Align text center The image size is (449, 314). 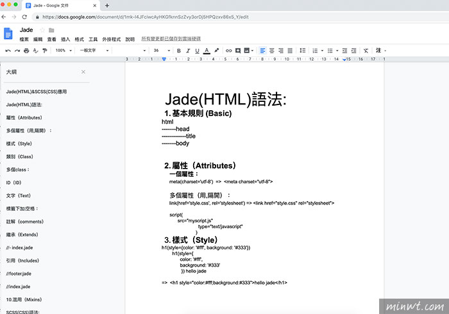pyautogui.click(x=272, y=51)
